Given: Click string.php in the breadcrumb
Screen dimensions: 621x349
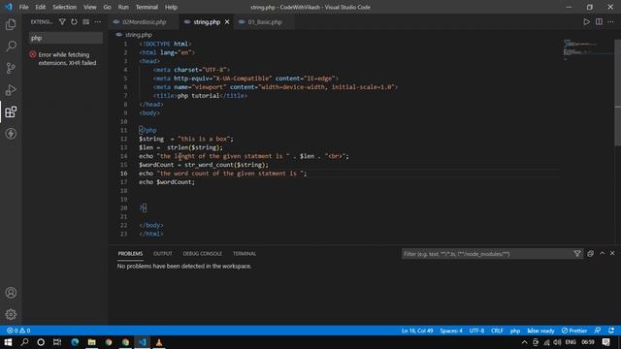Looking at the screenshot, I should point(138,35).
